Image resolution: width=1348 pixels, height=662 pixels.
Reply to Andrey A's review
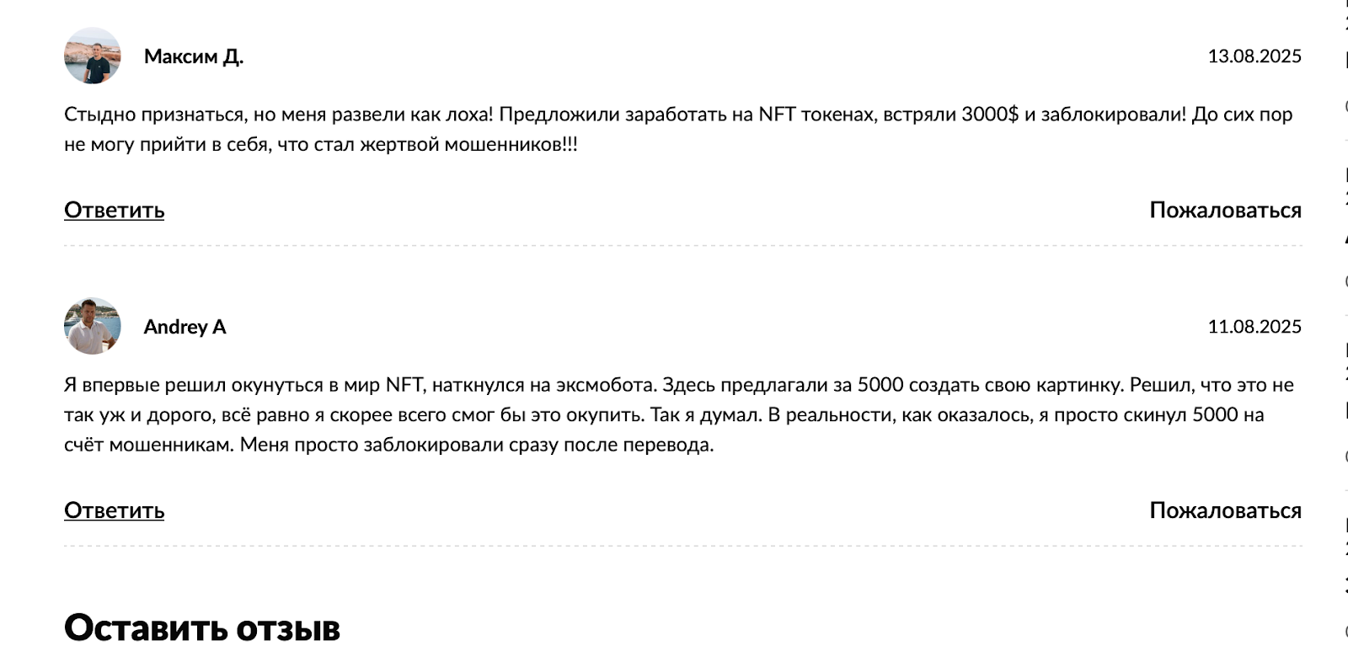point(114,510)
